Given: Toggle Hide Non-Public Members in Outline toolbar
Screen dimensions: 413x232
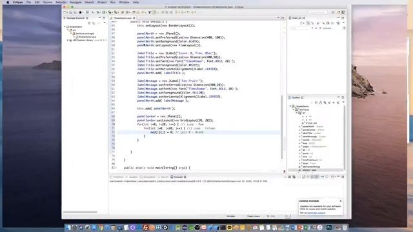Looking at the screenshot, I should coord(334,102).
